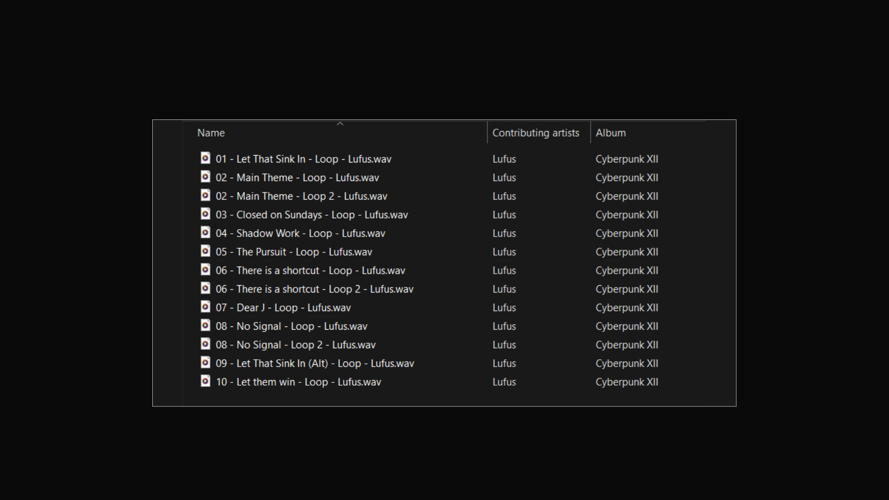
Task: Click Lufus artist of 01 - Let That Sink In
Action: (x=504, y=159)
